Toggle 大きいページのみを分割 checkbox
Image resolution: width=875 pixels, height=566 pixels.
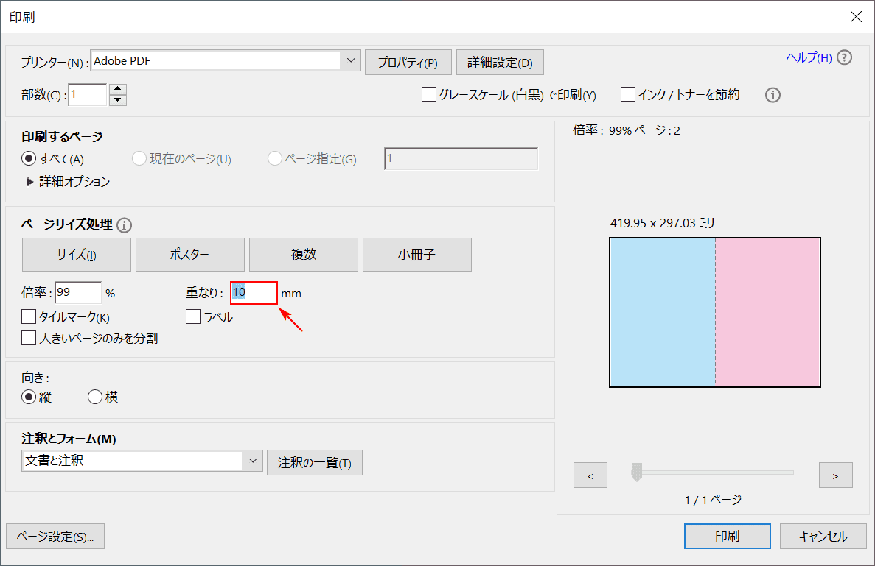click(29, 338)
